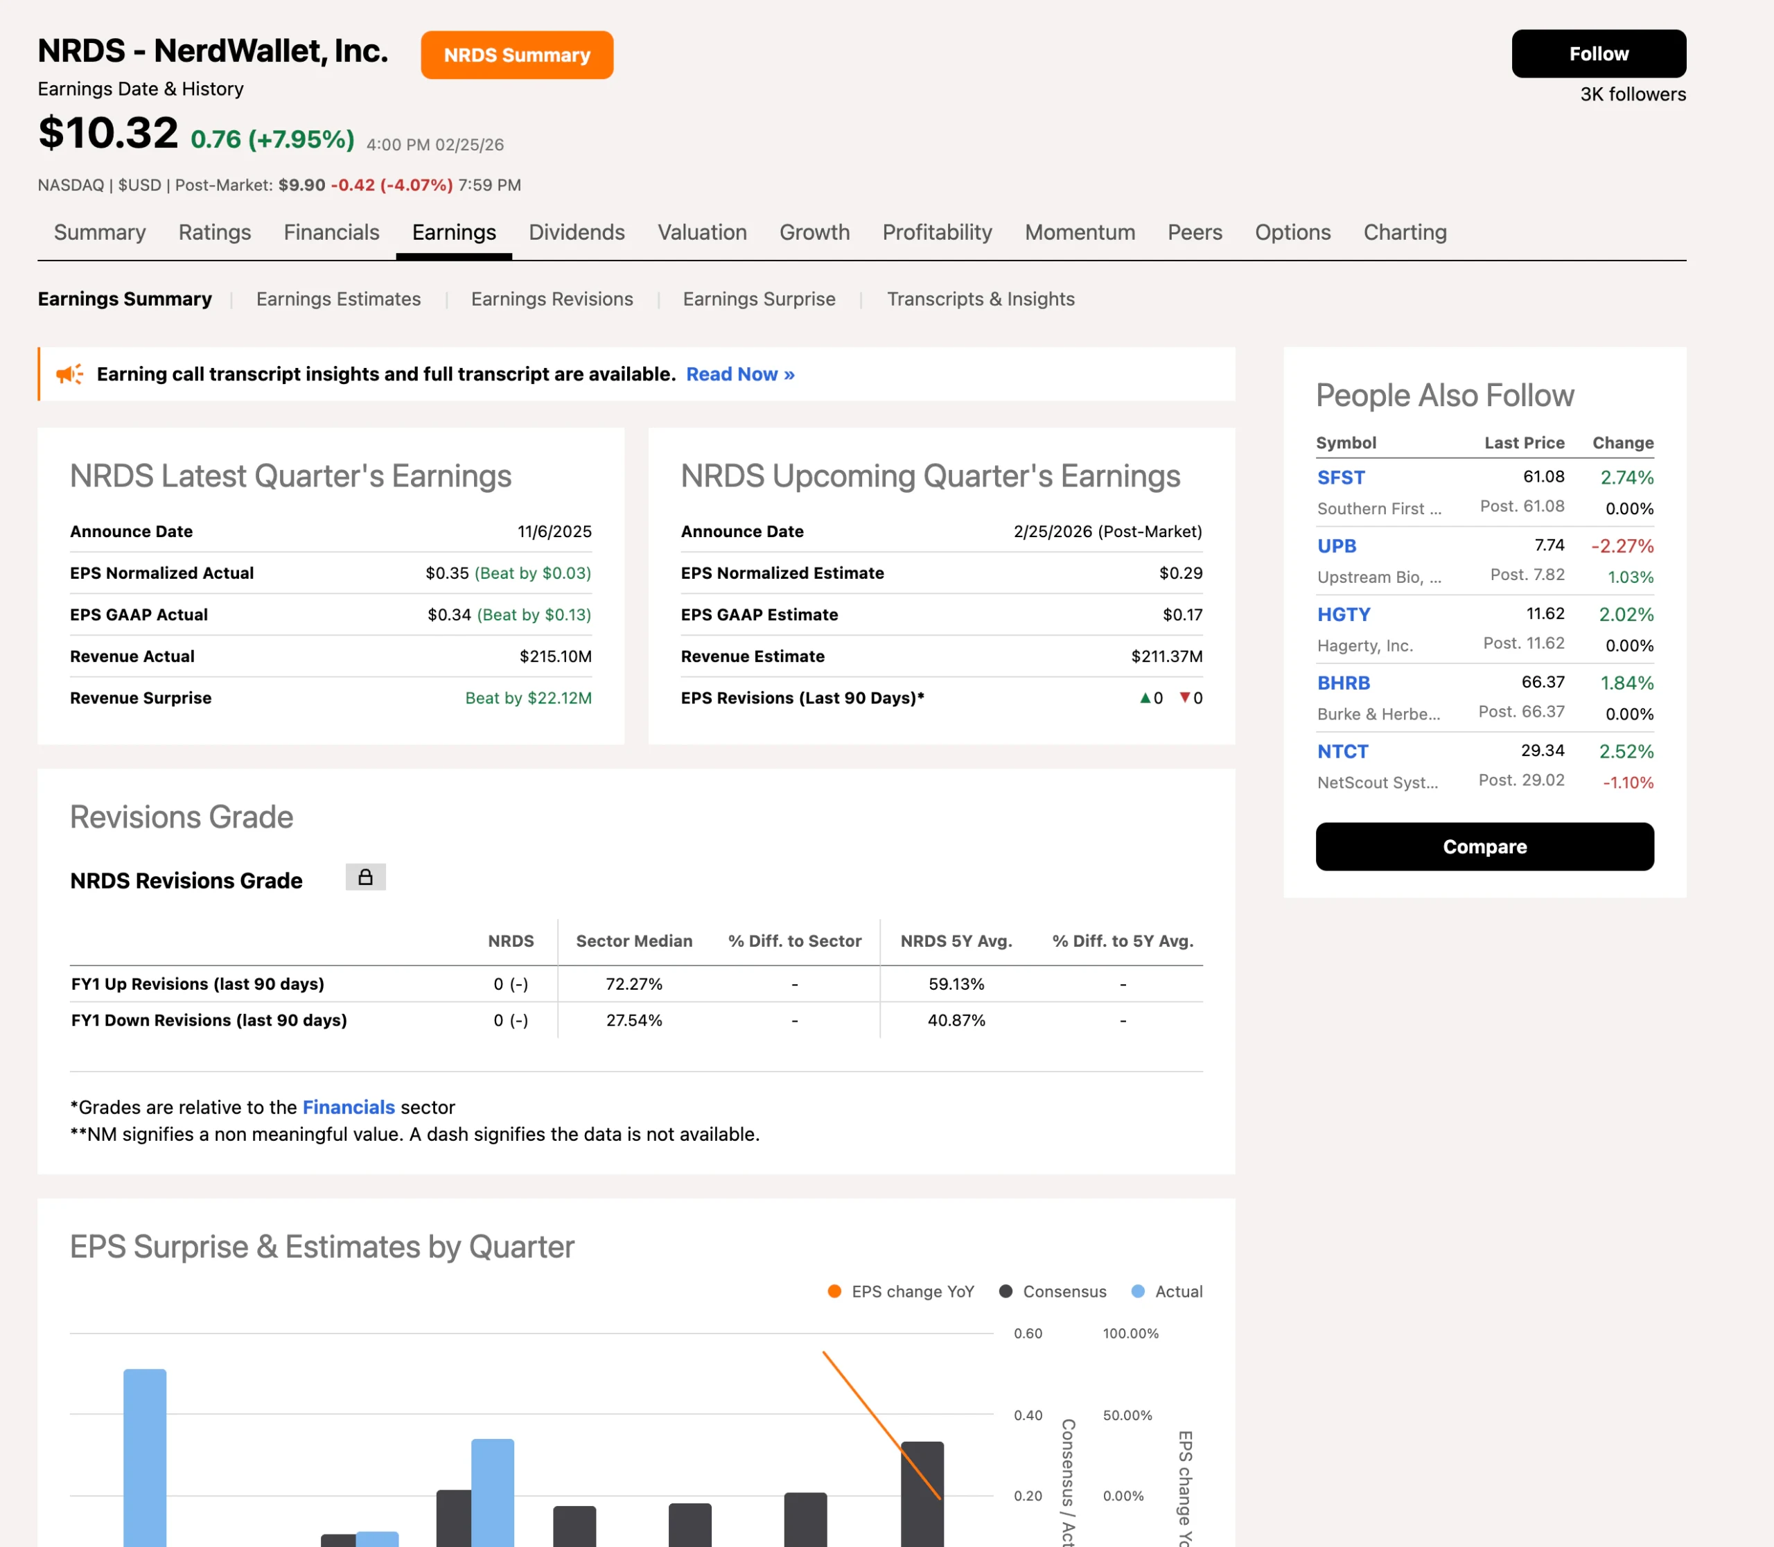
Task: Open the SFST ticker link
Action: tap(1341, 478)
